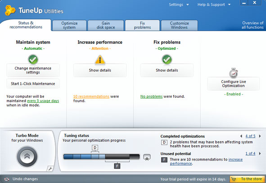Open the 10 recommendations link
Screen dimensions: 266x183
(91, 96)
